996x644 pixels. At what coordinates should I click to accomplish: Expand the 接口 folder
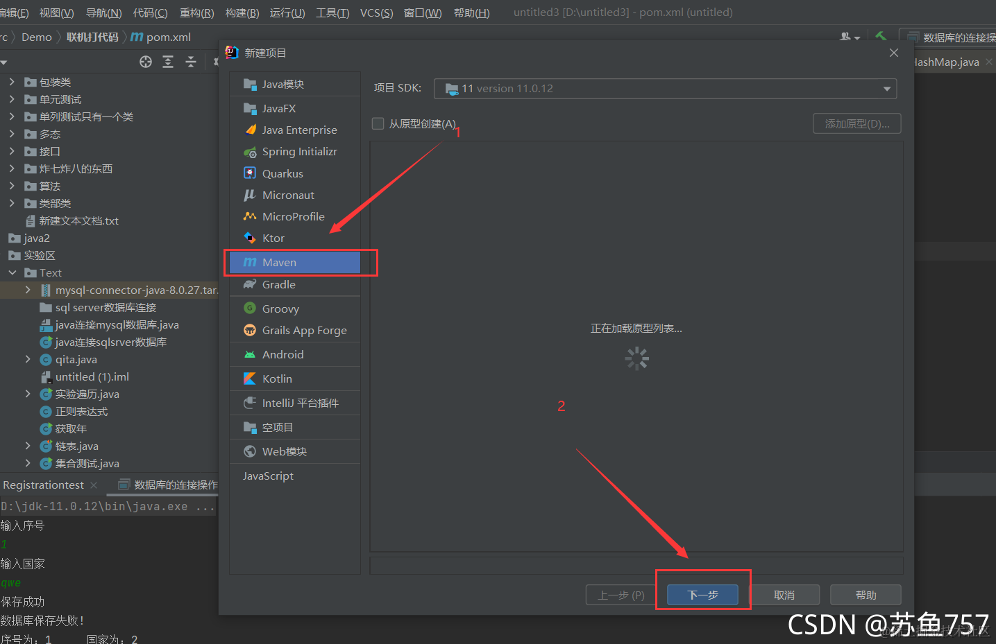click(12, 151)
